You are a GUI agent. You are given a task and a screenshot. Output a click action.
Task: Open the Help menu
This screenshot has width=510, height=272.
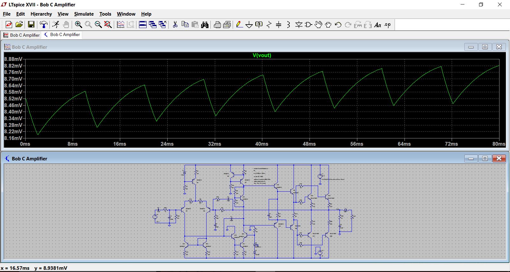(146, 14)
